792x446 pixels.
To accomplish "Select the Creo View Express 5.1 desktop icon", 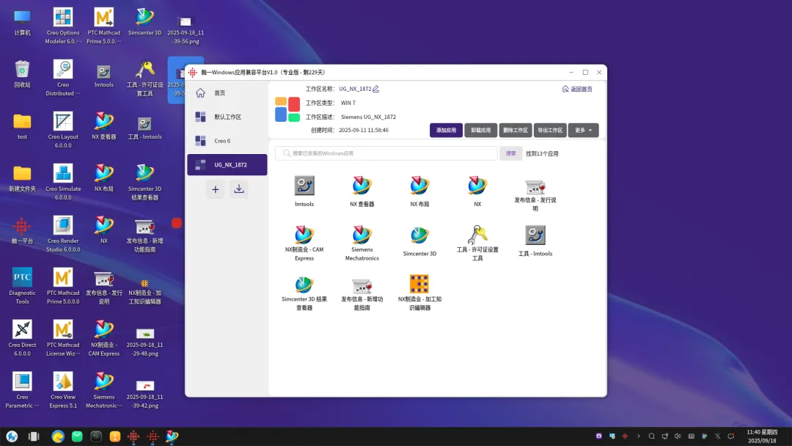I will pyautogui.click(x=63, y=390).
